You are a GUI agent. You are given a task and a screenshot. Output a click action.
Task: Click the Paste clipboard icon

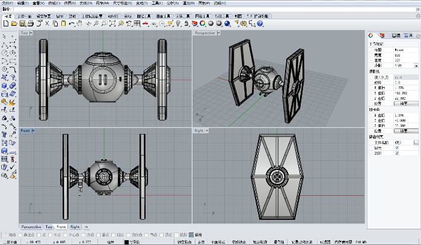pos(63,23)
